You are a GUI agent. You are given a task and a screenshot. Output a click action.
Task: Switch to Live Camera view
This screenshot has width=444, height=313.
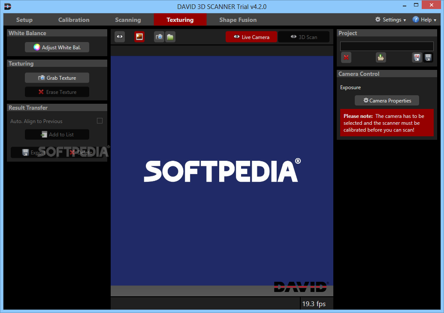[251, 37]
